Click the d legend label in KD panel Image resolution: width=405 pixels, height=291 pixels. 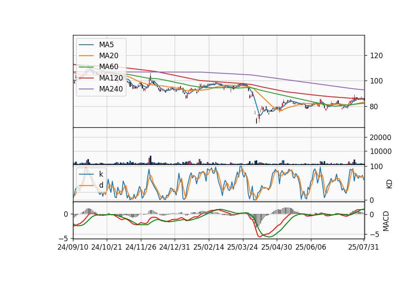point(101,185)
